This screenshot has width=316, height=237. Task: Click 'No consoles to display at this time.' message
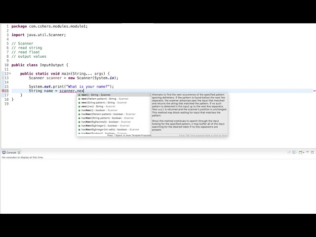[23, 158]
